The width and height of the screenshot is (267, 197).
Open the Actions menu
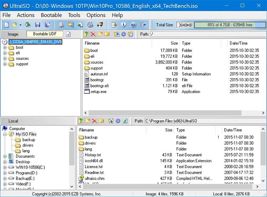pyautogui.click(x=26, y=15)
